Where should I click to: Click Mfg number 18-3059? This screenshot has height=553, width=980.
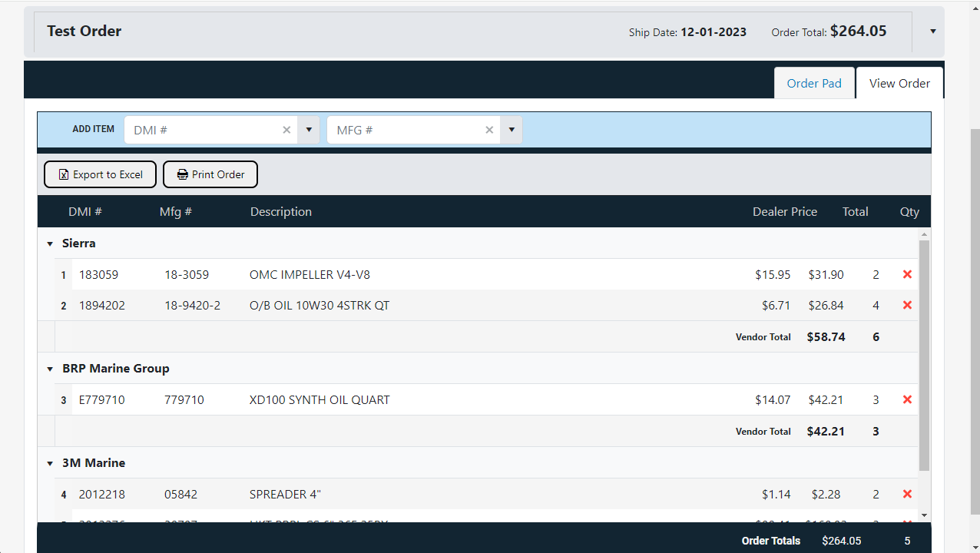[187, 274]
